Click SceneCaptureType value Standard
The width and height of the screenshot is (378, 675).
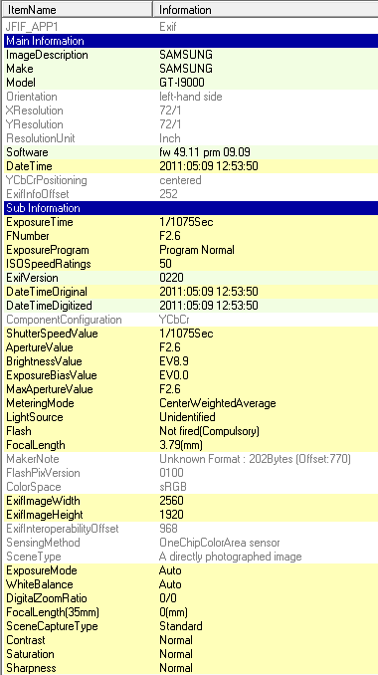(x=181, y=626)
